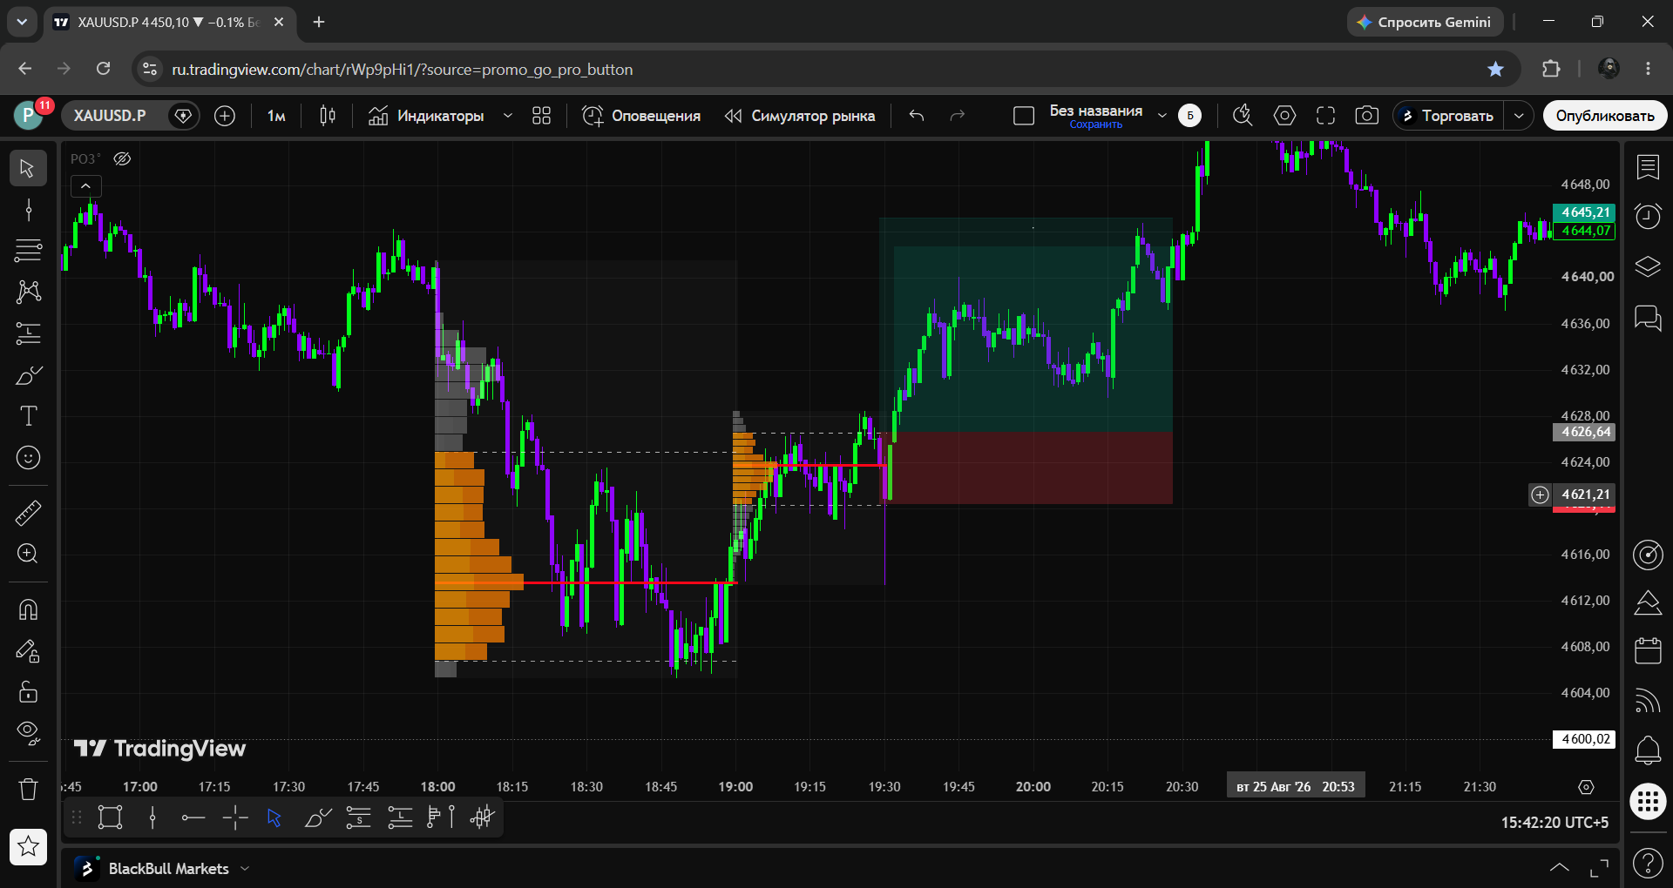
Task: Open the layout grid setup icon
Action: coord(541,116)
